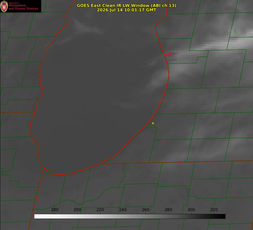The image size is (253, 230).
Task: Click the black end of the colorbar
Action: 222,217
